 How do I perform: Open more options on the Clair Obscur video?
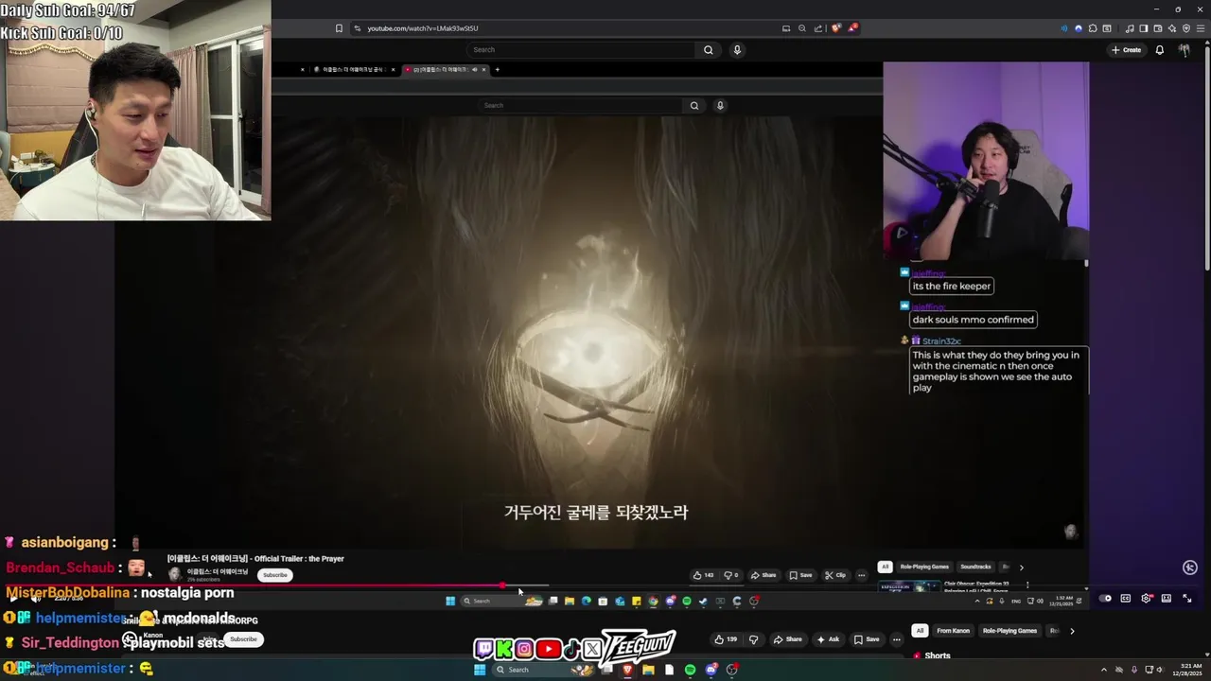point(1027,585)
